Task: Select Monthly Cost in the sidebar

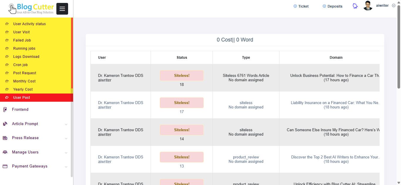Action: pos(24,81)
